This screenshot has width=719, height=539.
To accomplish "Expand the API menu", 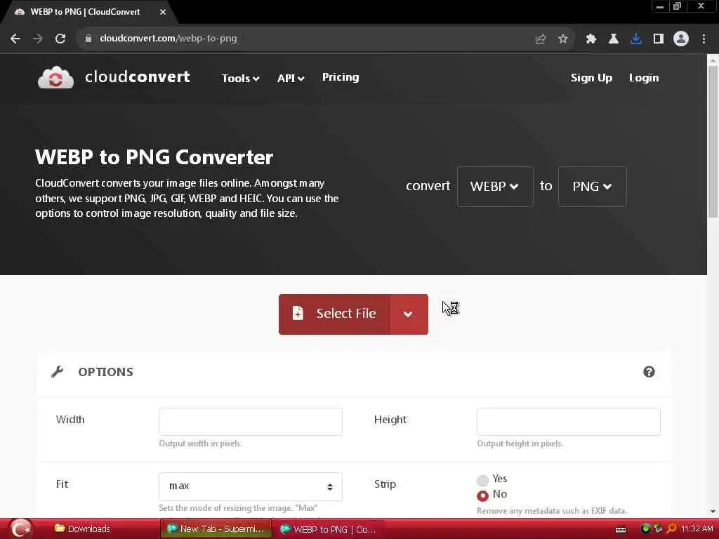I will [x=291, y=79].
